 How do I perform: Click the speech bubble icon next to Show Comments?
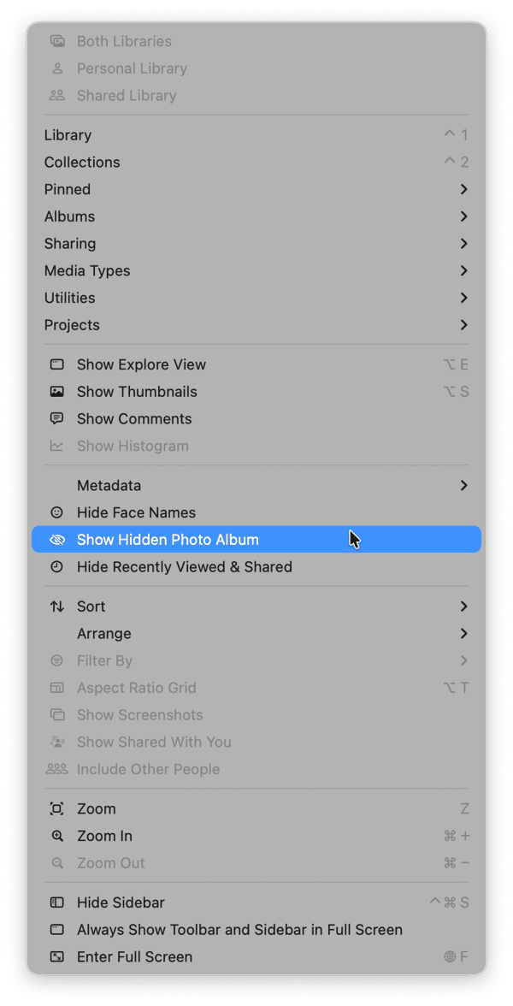click(x=56, y=418)
